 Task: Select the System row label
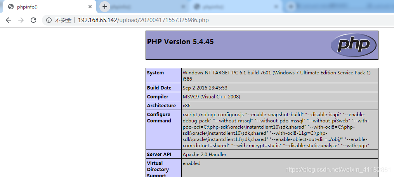pos(163,76)
